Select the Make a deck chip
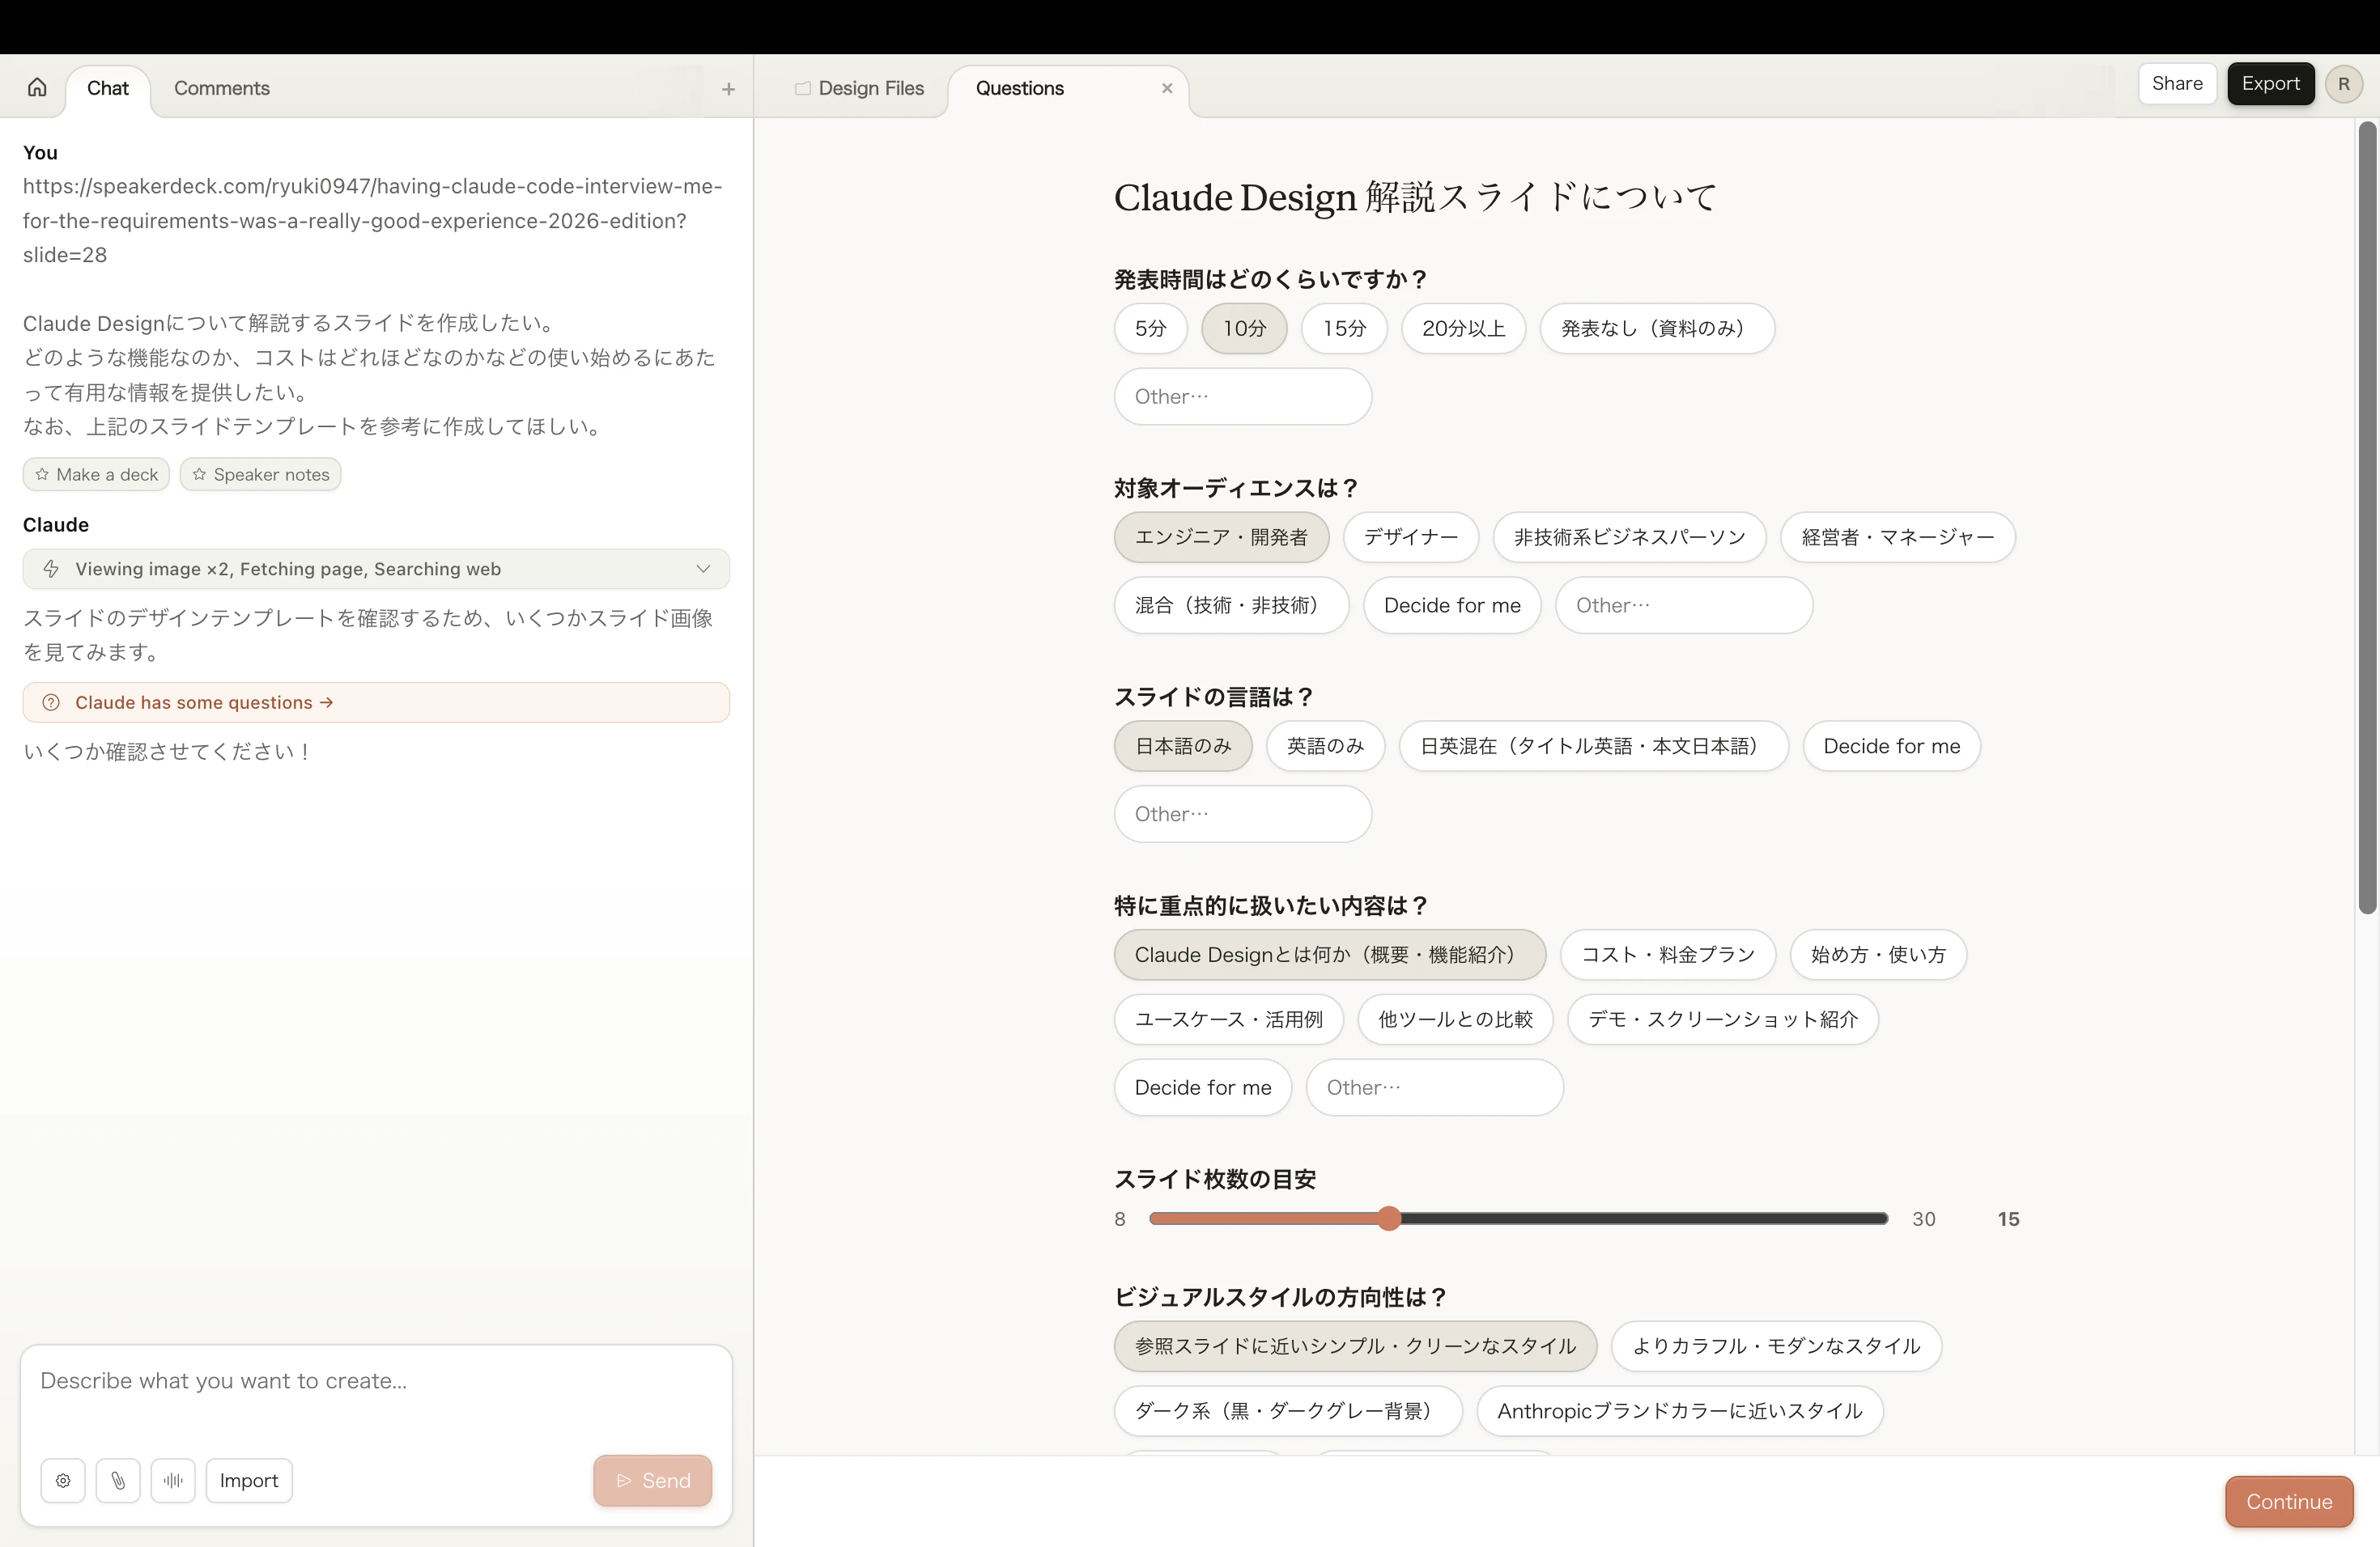Screen dimensions: 2380x1547 coord(96,473)
